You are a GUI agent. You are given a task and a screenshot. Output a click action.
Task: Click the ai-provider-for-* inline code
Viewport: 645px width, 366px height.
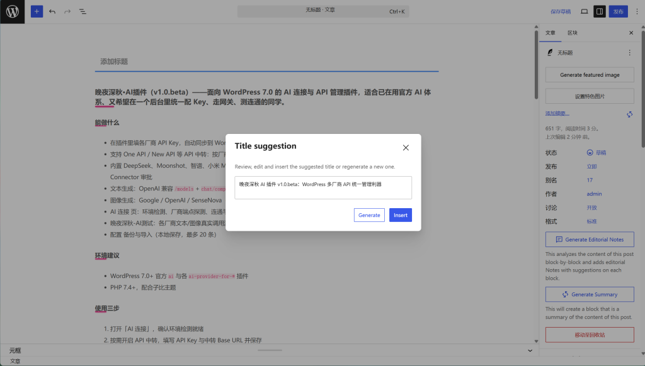point(212,276)
